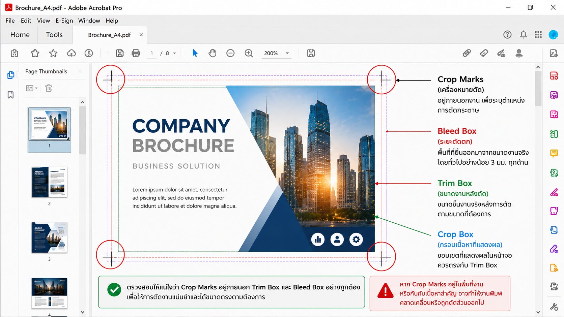Click document scrollbar up arrow
The image size is (564, 317).
click(538, 67)
